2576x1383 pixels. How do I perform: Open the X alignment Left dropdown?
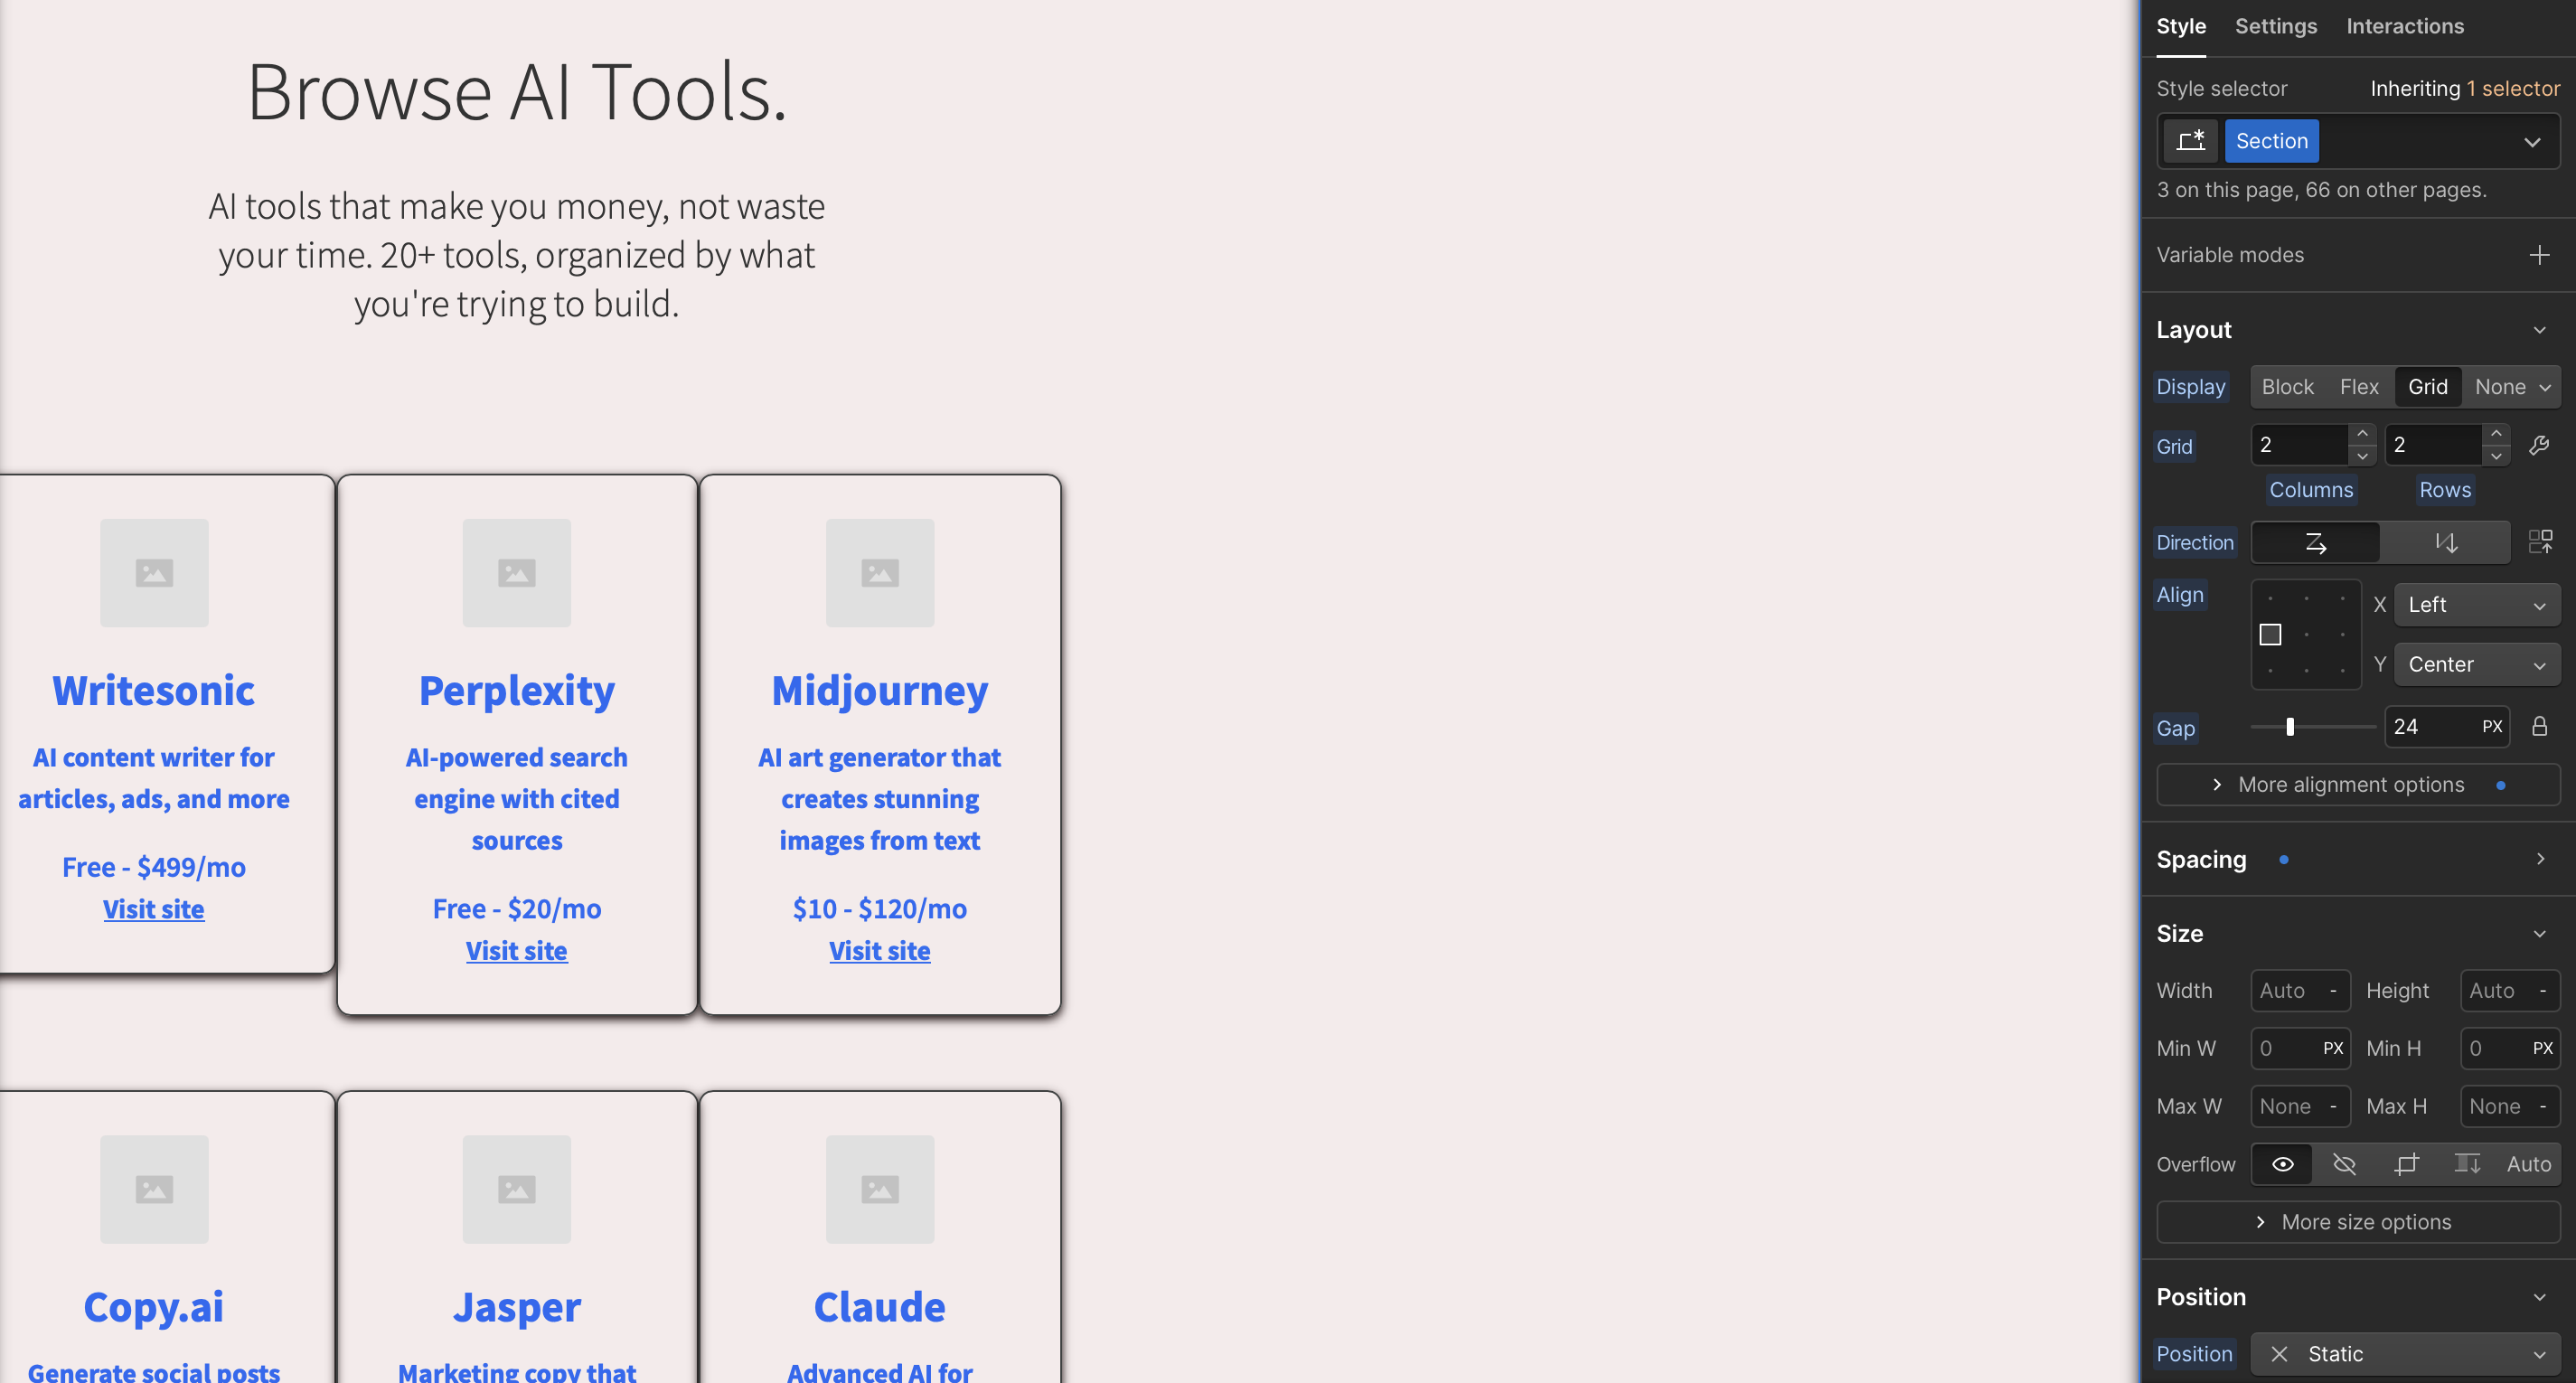point(2476,605)
